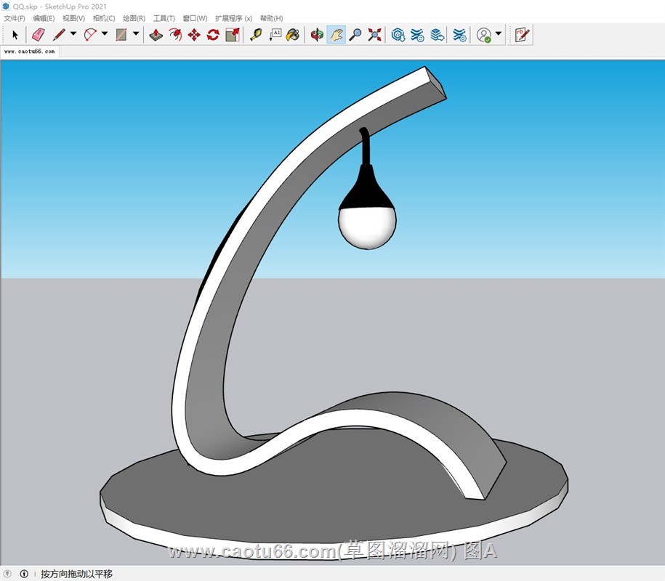
Task: Open the 3D Warehouse
Action: (x=398, y=34)
